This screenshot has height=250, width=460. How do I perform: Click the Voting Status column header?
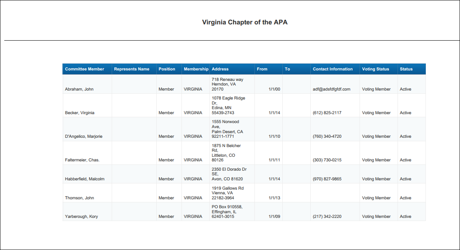[x=375, y=69]
